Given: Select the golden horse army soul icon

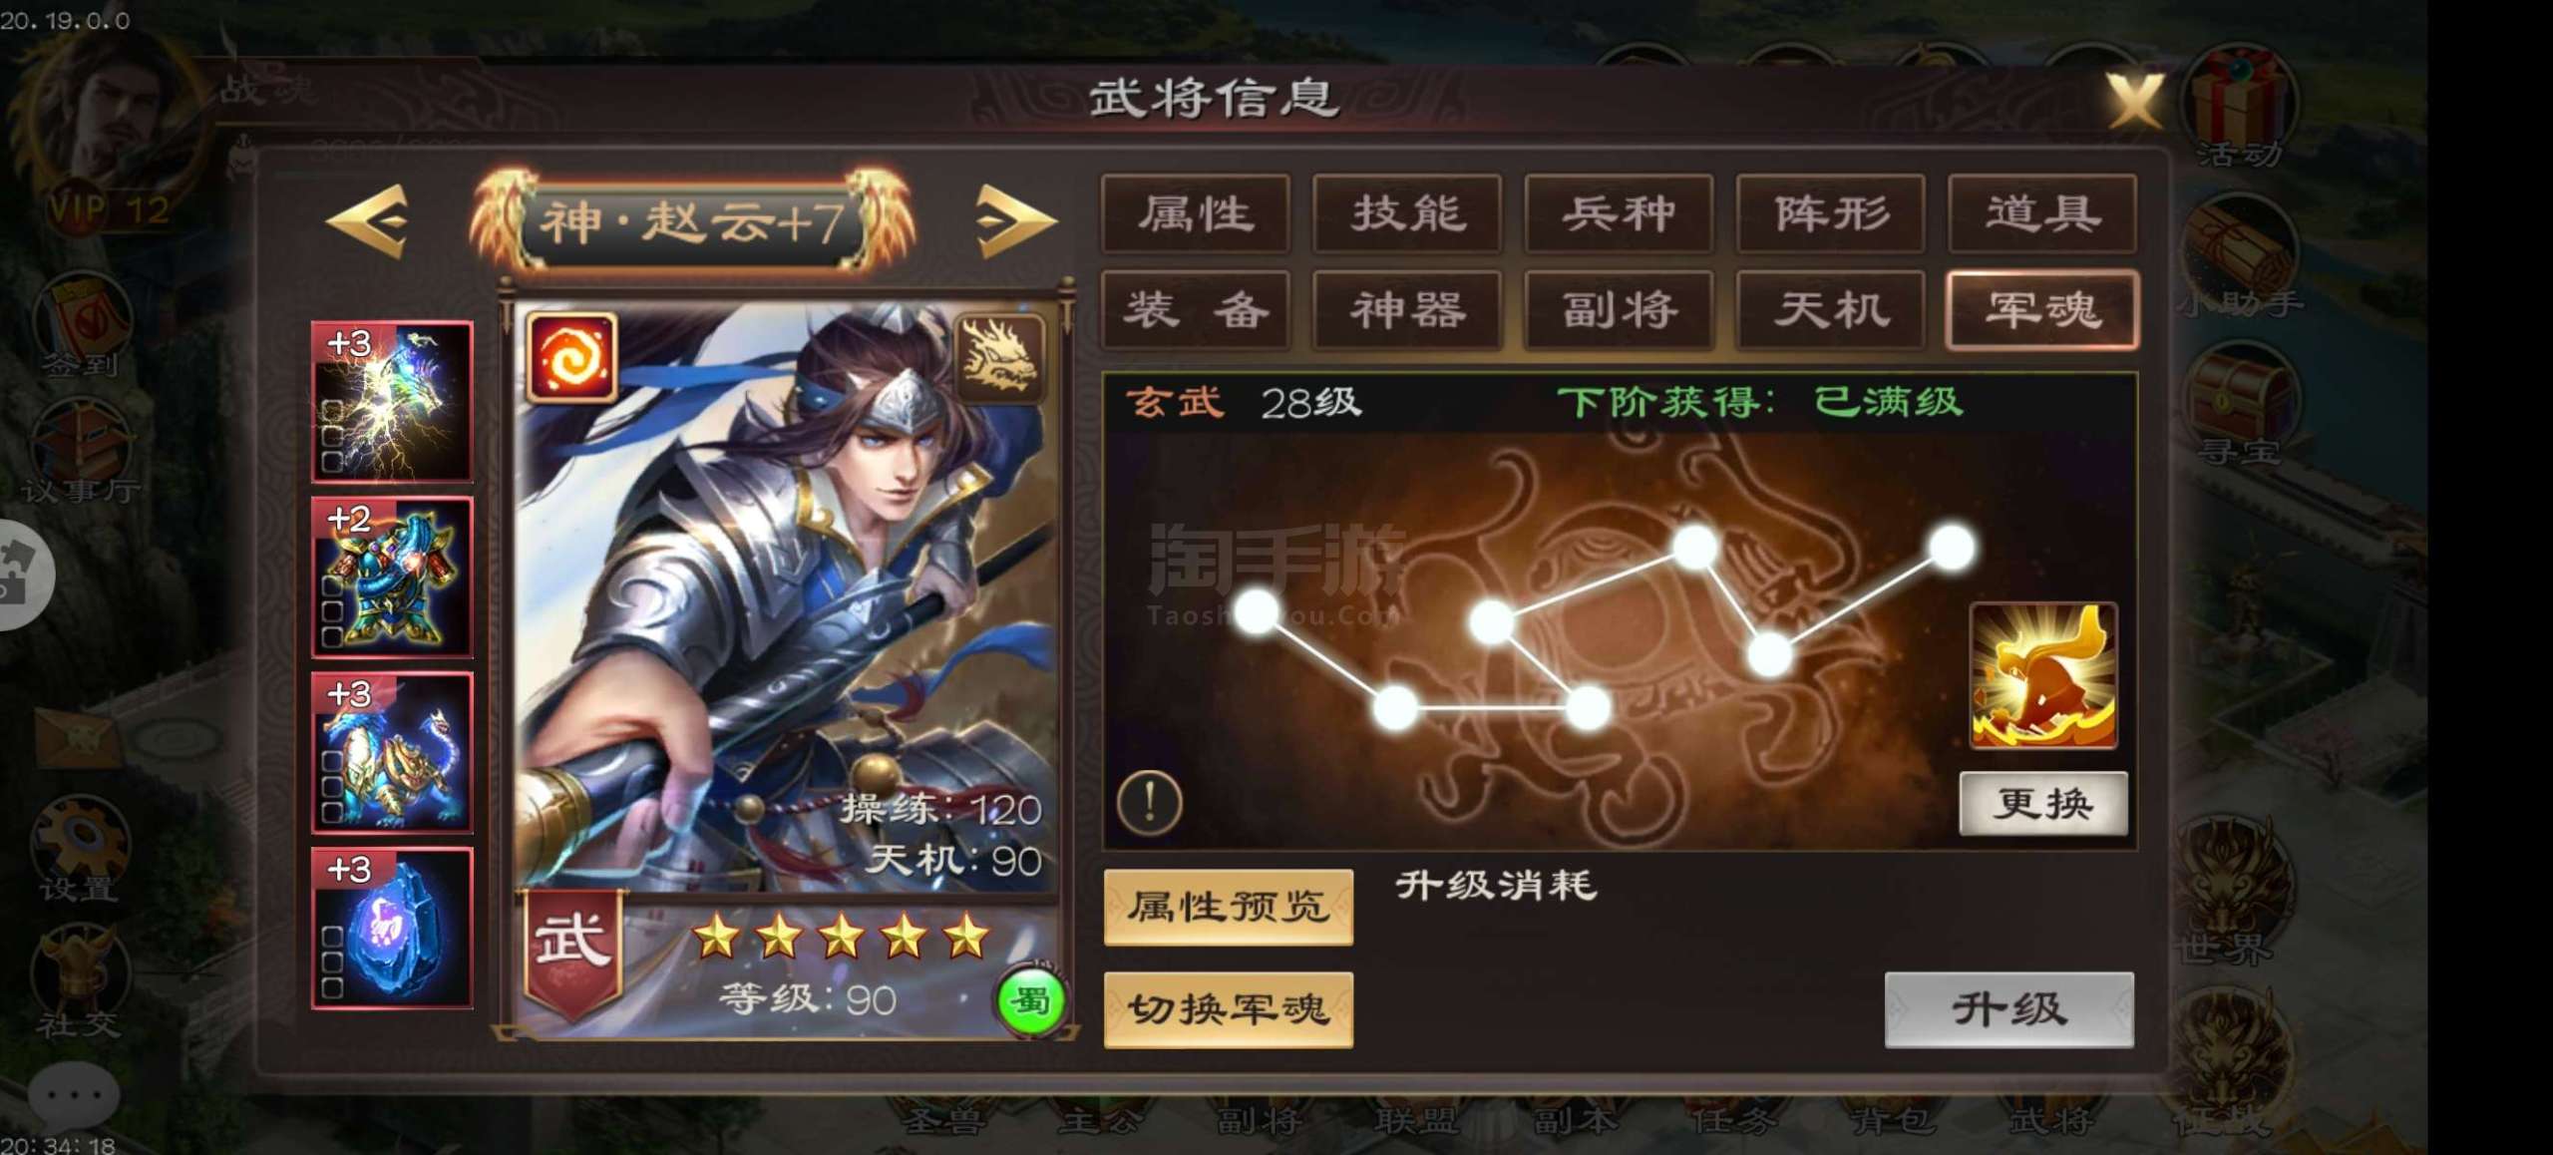Looking at the screenshot, I should 2043,675.
